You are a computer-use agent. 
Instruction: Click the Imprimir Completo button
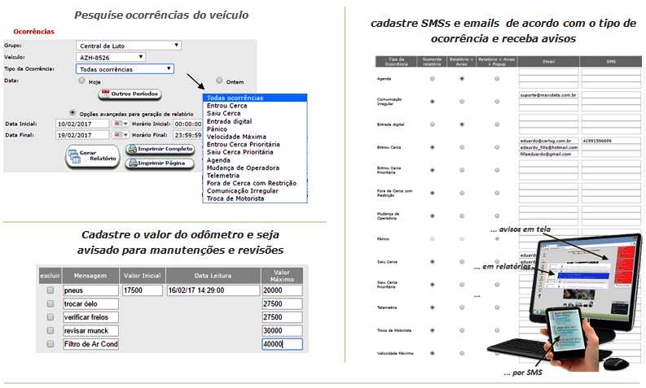coord(160,149)
